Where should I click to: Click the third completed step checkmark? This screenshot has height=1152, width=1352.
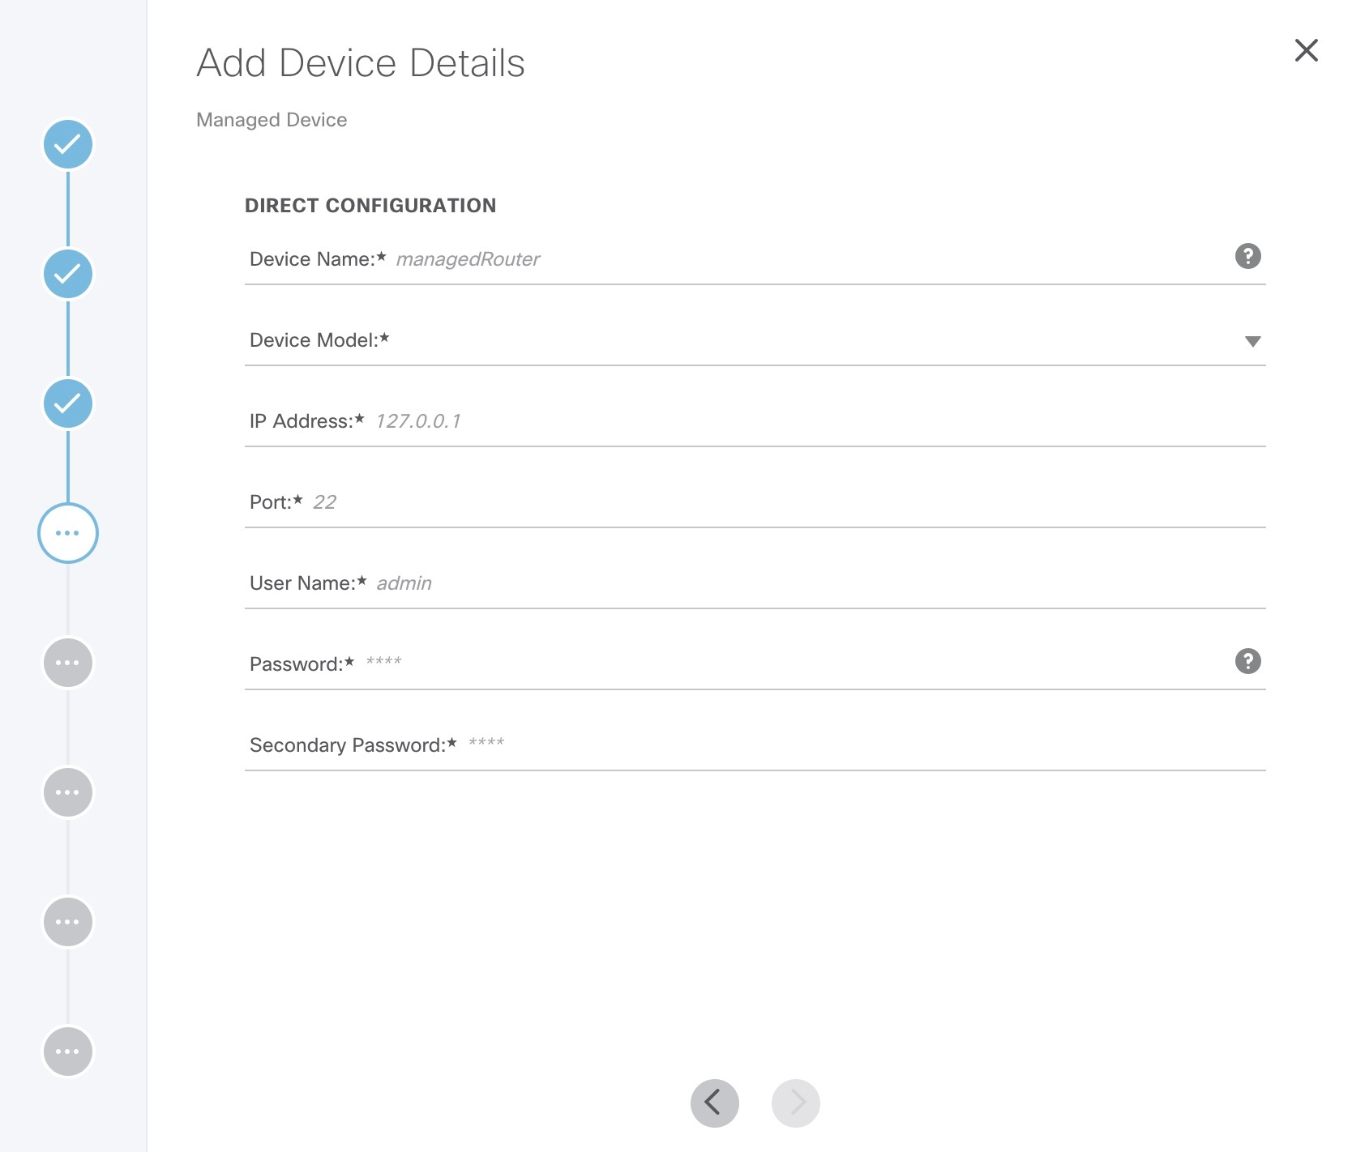[x=68, y=403]
